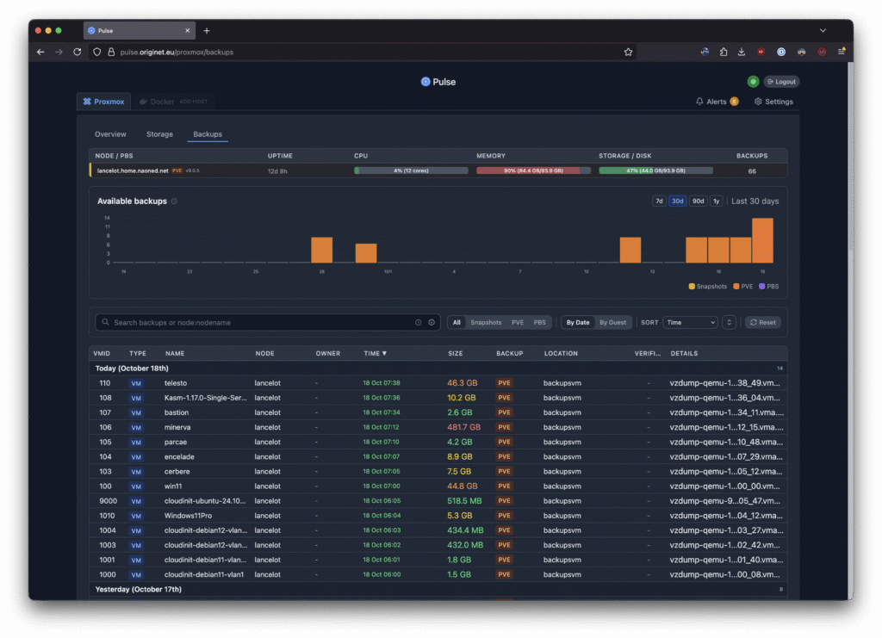Image resolution: width=882 pixels, height=638 pixels.
Task: Click the Pulse logo icon in header
Action: (x=425, y=82)
